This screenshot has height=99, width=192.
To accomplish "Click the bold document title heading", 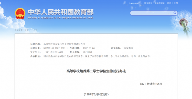I will pos(96,71).
